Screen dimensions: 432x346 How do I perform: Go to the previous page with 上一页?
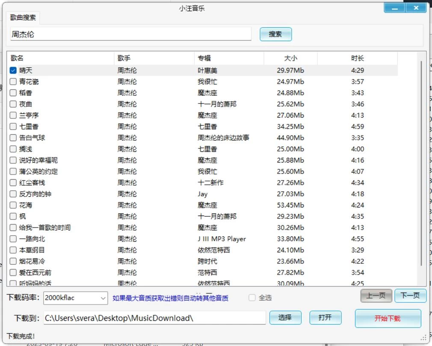pyautogui.click(x=376, y=295)
